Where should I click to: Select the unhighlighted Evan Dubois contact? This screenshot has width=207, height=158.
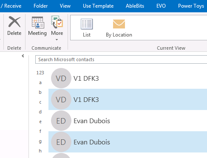tap(128, 121)
